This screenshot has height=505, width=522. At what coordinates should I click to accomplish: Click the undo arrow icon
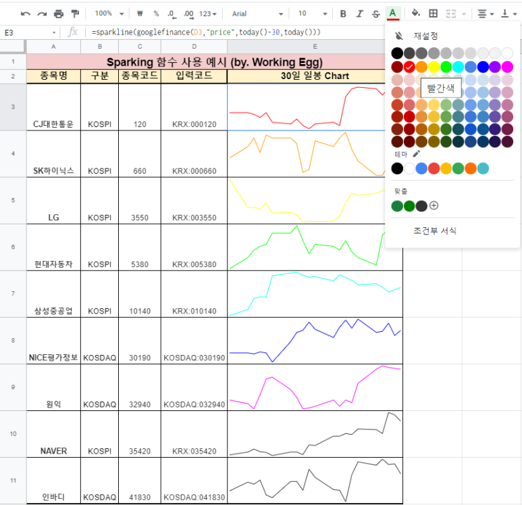point(25,14)
